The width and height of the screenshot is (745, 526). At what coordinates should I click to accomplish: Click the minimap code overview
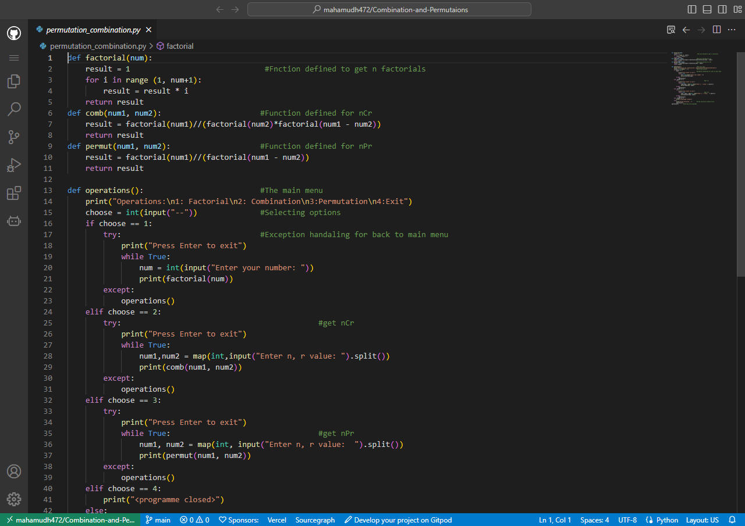click(696, 78)
